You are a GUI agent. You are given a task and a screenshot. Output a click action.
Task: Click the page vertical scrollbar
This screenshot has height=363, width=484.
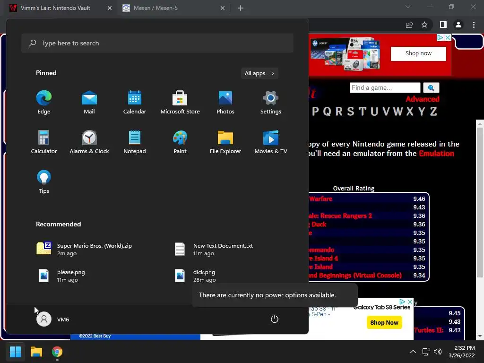click(479, 202)
